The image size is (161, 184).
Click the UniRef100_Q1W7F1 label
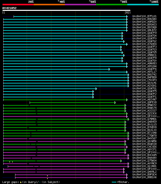point(144,97)
